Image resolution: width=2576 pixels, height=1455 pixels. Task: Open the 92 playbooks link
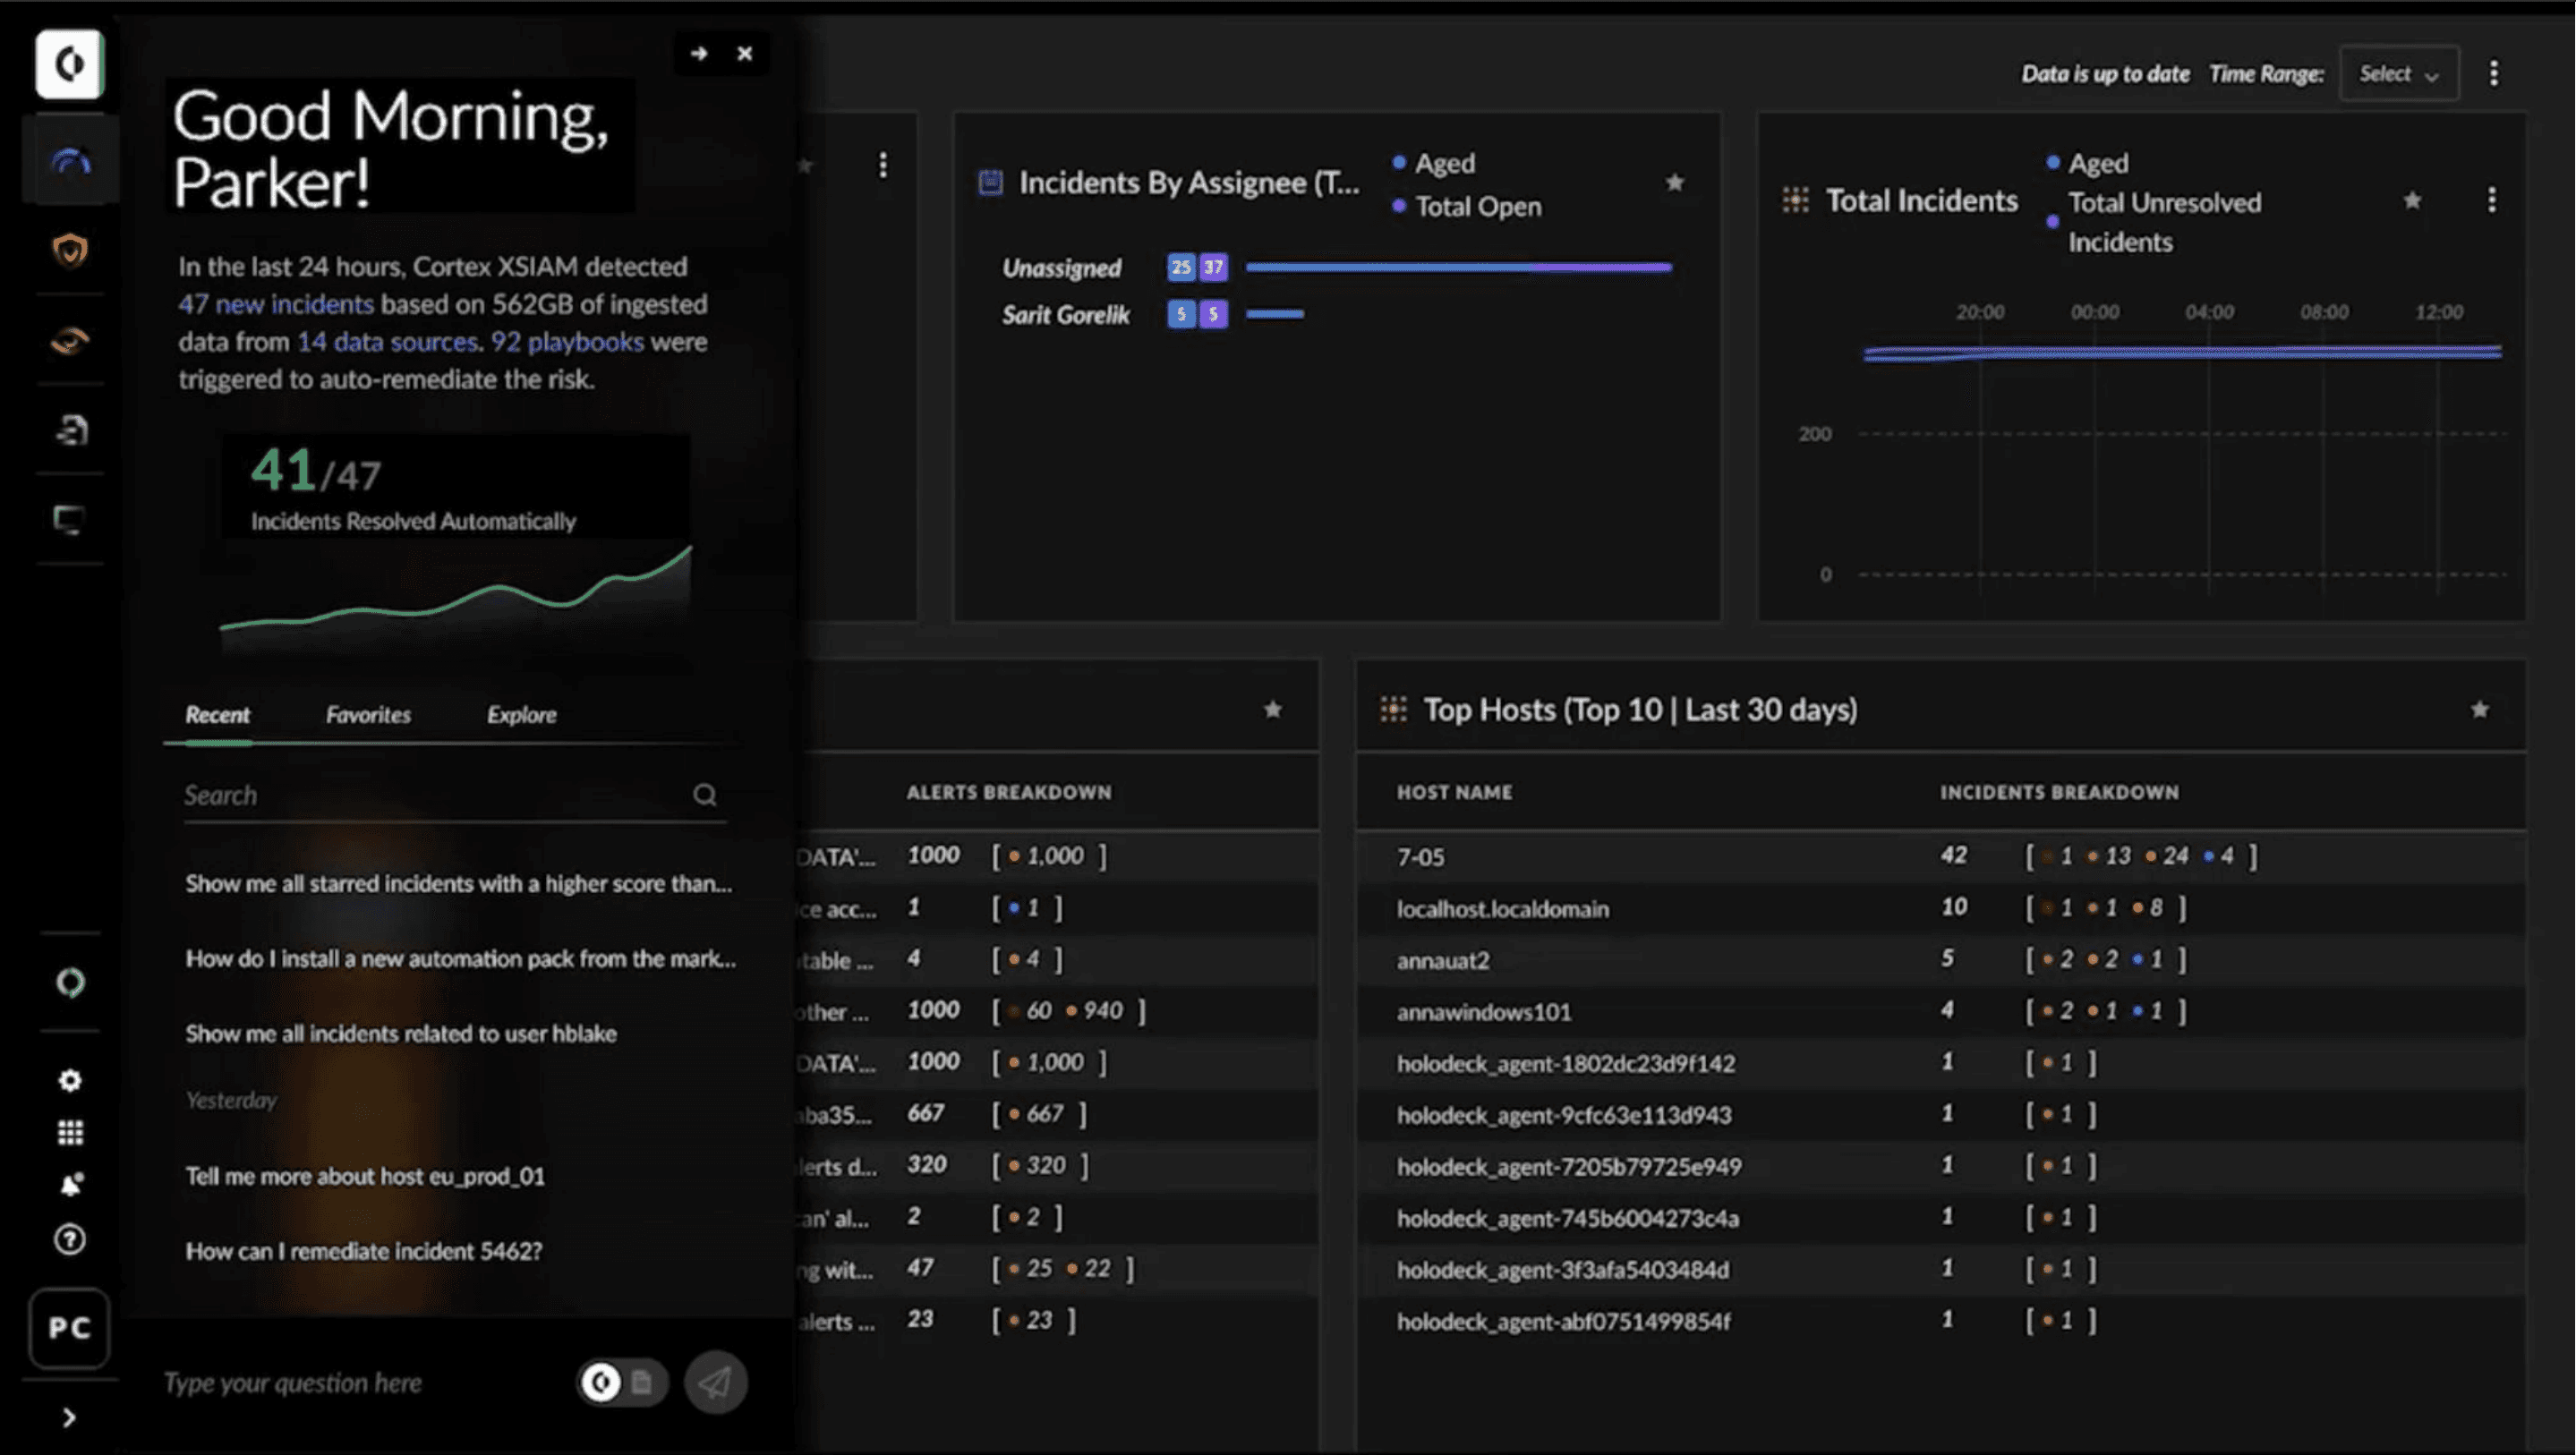[567, 342]
